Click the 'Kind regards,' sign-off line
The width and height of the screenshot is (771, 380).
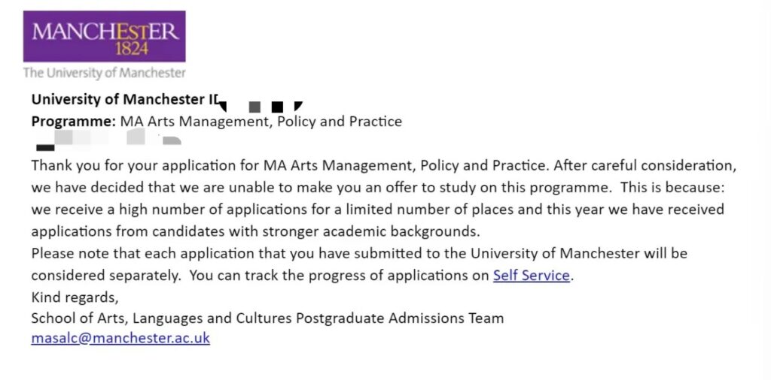(75, 297)
